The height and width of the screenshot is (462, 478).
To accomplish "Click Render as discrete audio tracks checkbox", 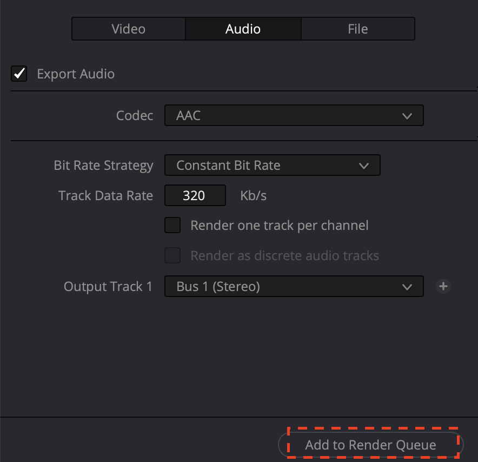I will tap(172, 255).
